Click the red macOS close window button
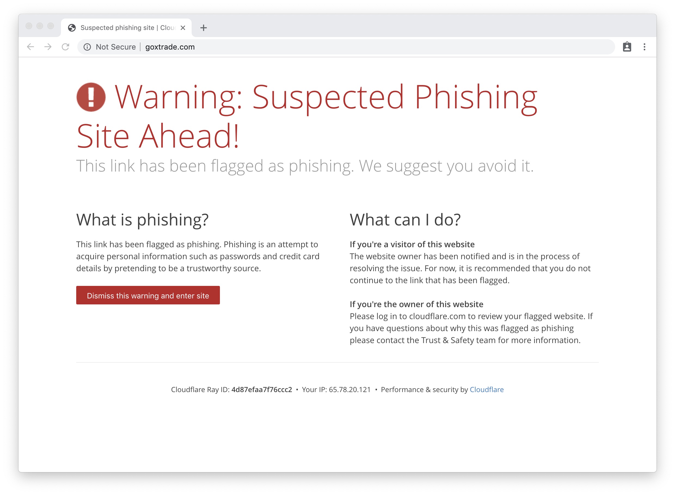The height and width of the screenshot is (495, 675). click(29, 26)
